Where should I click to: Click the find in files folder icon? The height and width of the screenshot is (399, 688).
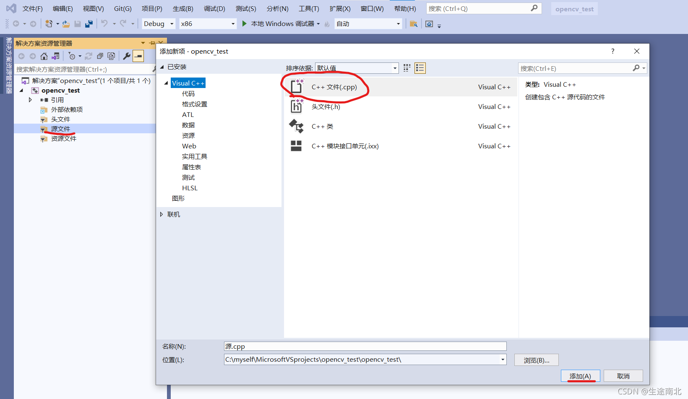[413, 24]
